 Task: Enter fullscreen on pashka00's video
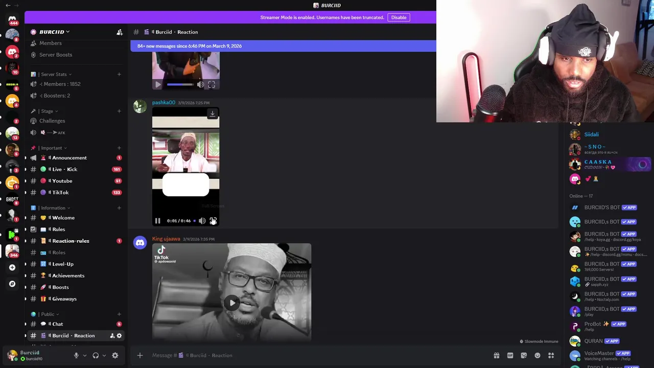coord(213,221)
